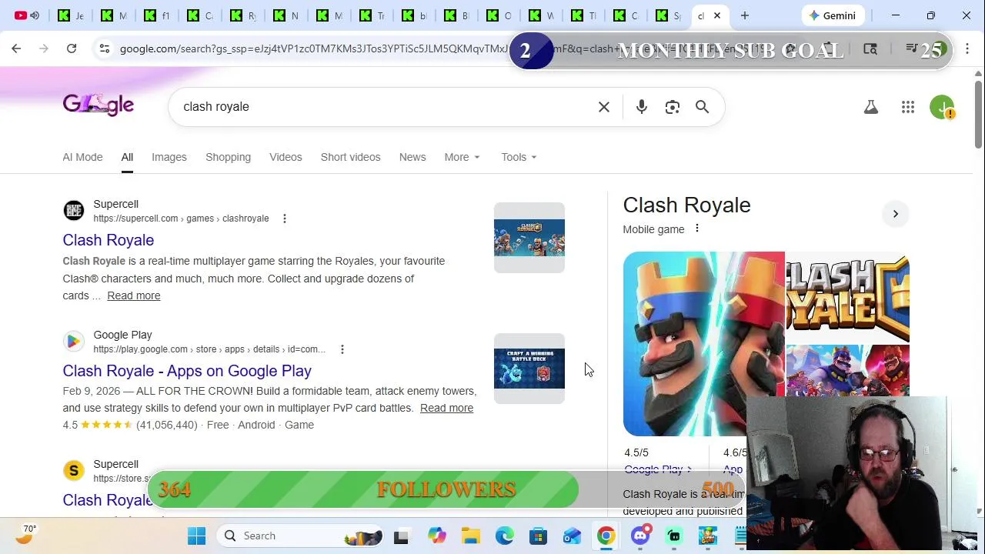Submit search with the magnifier icon
This screenshot has width=985, height=554.
[x=702, y=107]
